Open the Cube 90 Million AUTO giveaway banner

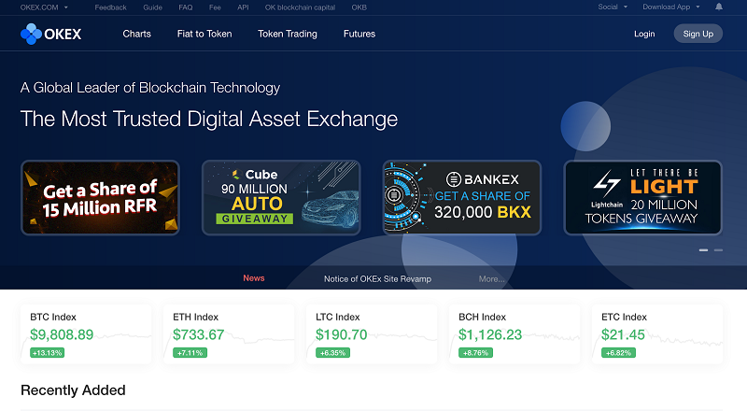281,197
